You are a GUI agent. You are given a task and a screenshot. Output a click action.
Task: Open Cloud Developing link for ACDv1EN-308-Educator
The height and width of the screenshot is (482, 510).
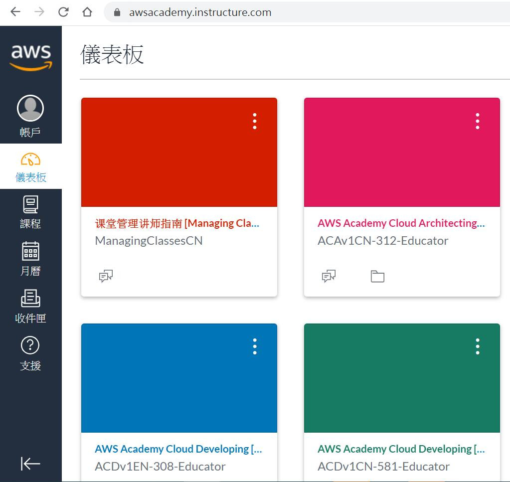coord(178,449)
